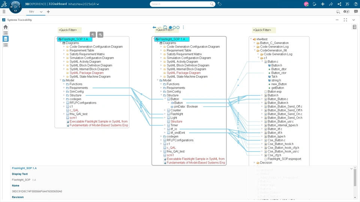Switch to the TRY tab
Screen dimensions: 360x202
point(31,12)
